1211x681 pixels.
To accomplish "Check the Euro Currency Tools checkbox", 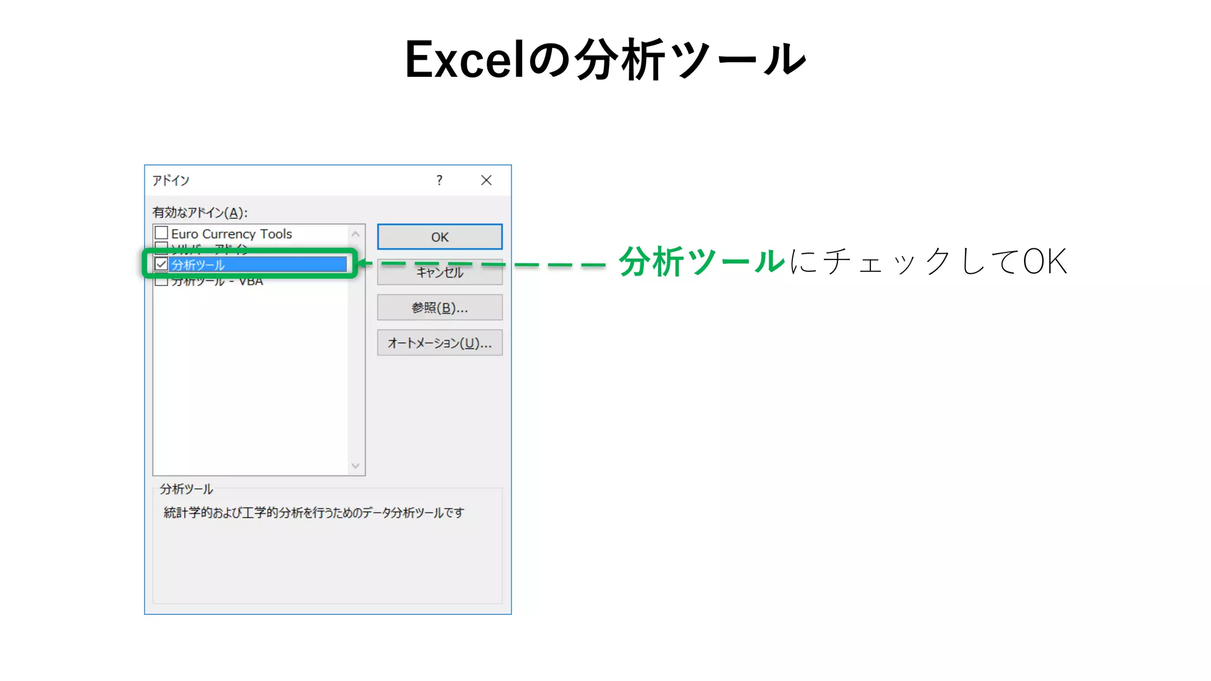I will [161, 233].
